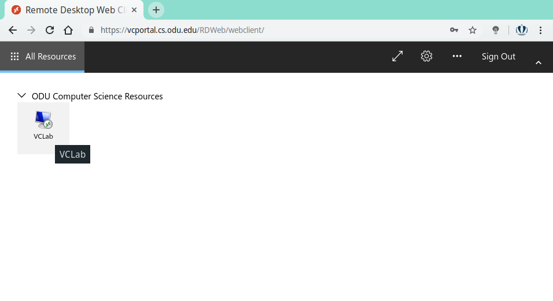Open the browser profile avatar
The width and height of the screenshot is (553, 301).
coord(522,30)
